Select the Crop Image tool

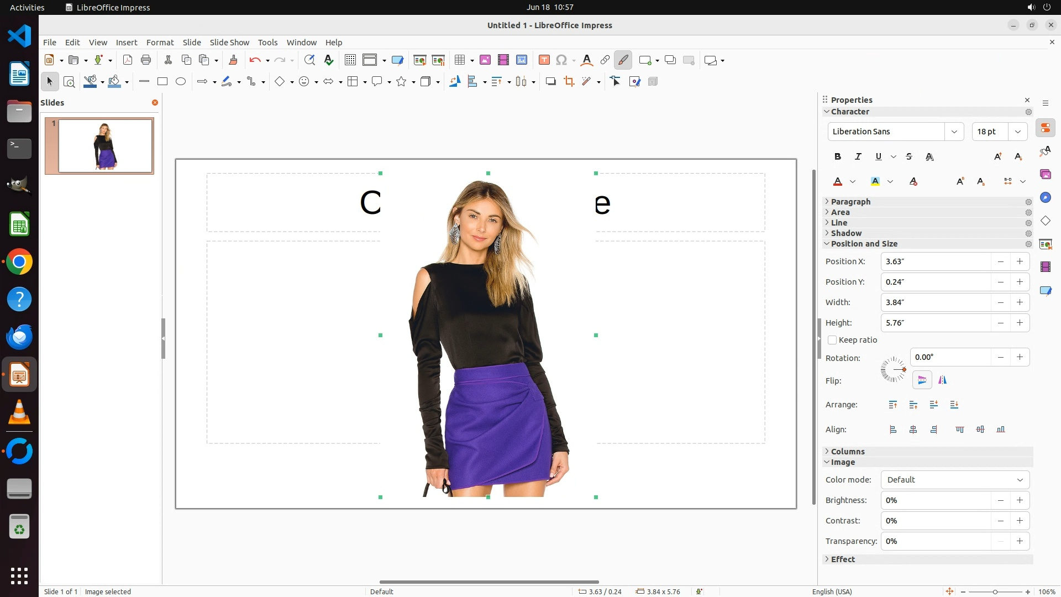[x=569, y=82]
